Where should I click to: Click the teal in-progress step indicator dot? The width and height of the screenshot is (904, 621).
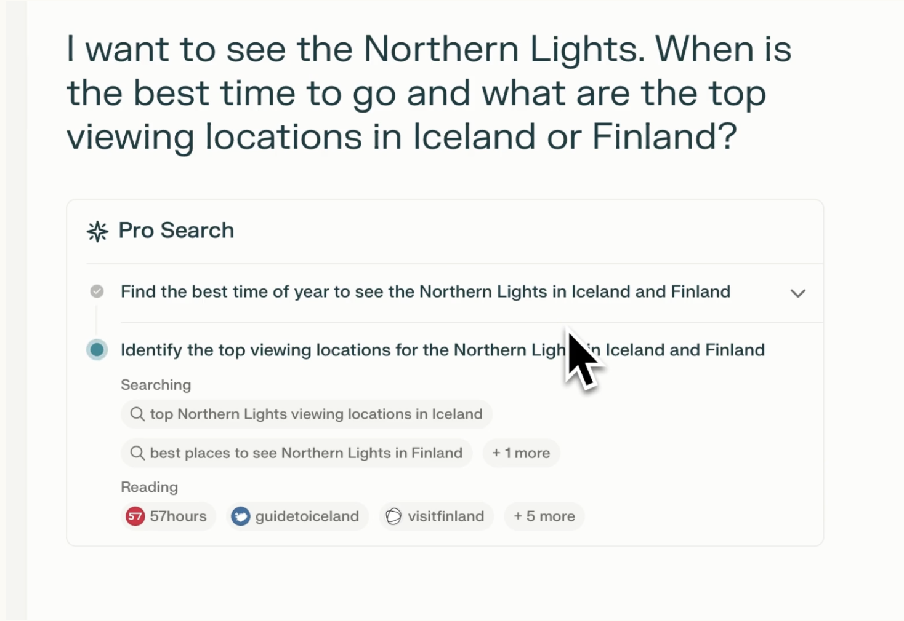pos(97,350)
